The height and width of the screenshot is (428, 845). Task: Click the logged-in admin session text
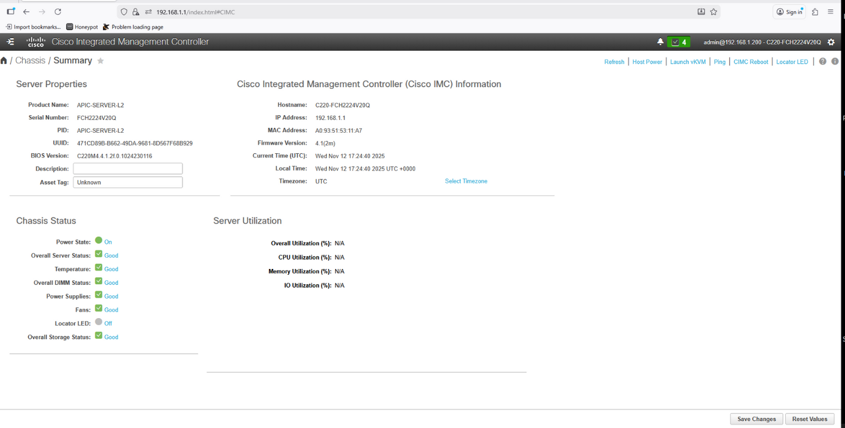[x=762, y=42]
